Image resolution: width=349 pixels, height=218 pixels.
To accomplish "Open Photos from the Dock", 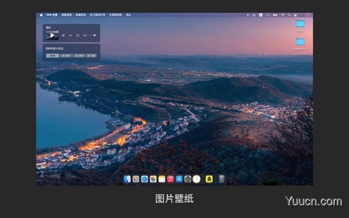I will click(153, 179).
